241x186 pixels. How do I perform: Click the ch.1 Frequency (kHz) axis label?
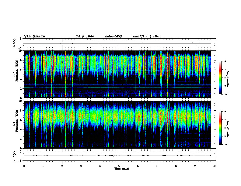(16, 71)
